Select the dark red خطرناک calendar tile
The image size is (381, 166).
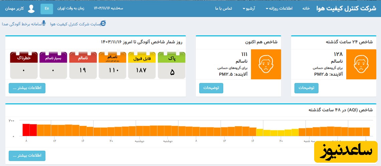pos(24,65)
